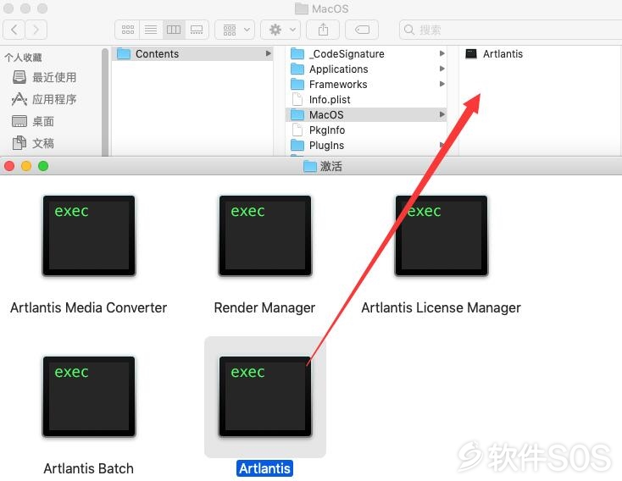Click the 桌面 sidebar icon

[x=19, y=121]
